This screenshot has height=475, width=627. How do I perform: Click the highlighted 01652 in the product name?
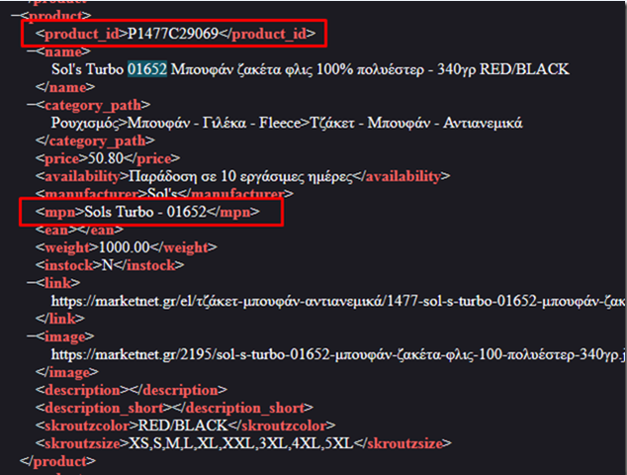pos(147,69)
